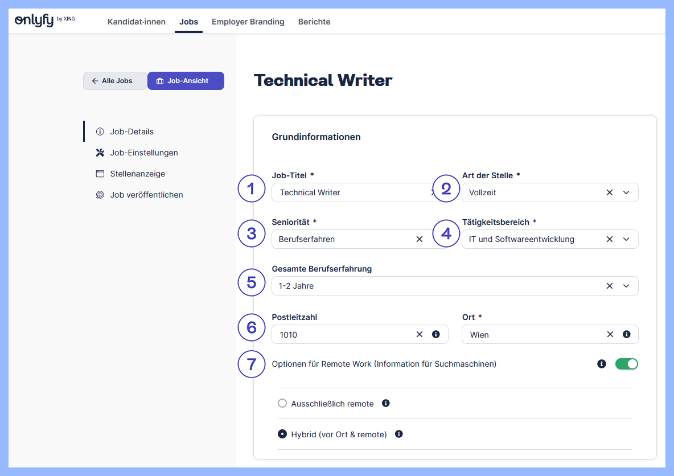The image size is (674, 476).
Task: Click the Job-Ansicht button
Action: (186, 81)
